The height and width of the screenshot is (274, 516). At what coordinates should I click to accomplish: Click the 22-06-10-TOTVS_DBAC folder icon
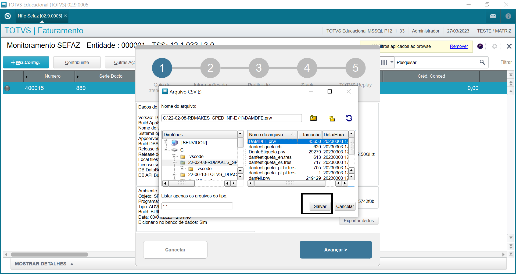point(183,175)
